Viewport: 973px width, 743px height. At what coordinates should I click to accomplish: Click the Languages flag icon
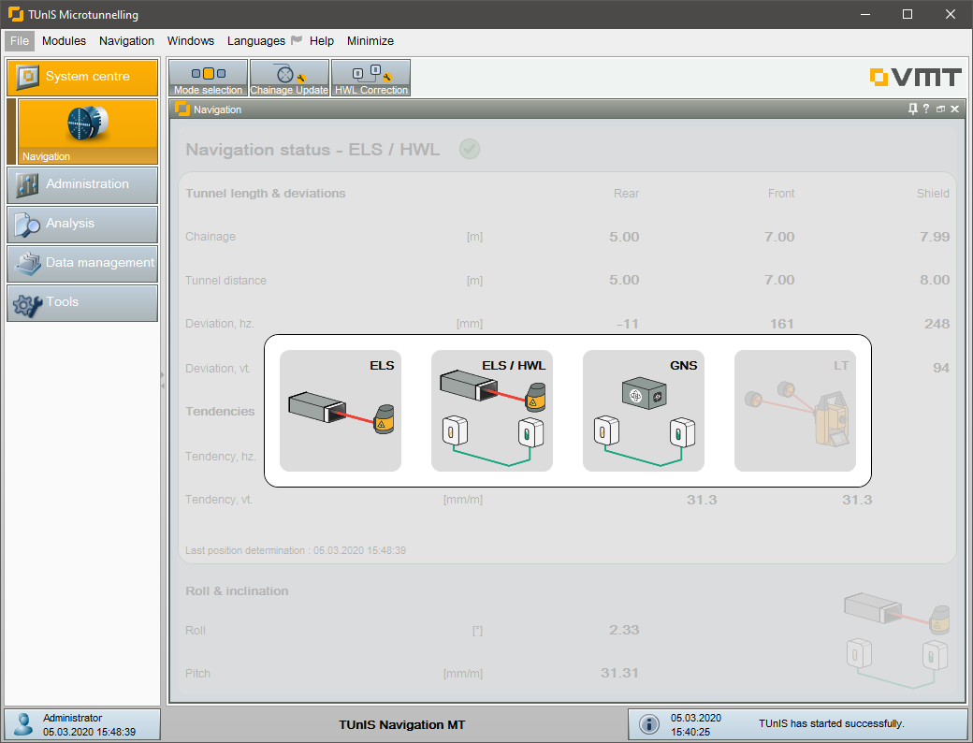click(x=297, y=40)
